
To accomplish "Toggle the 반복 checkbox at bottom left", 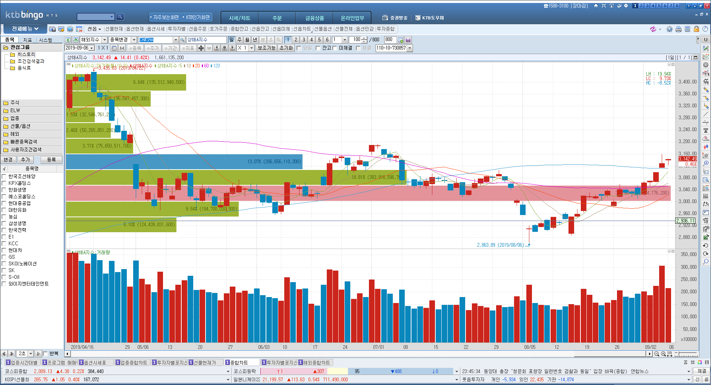I will pyautogui.click(x=45, y=354).
